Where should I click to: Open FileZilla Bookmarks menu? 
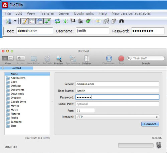84,13
